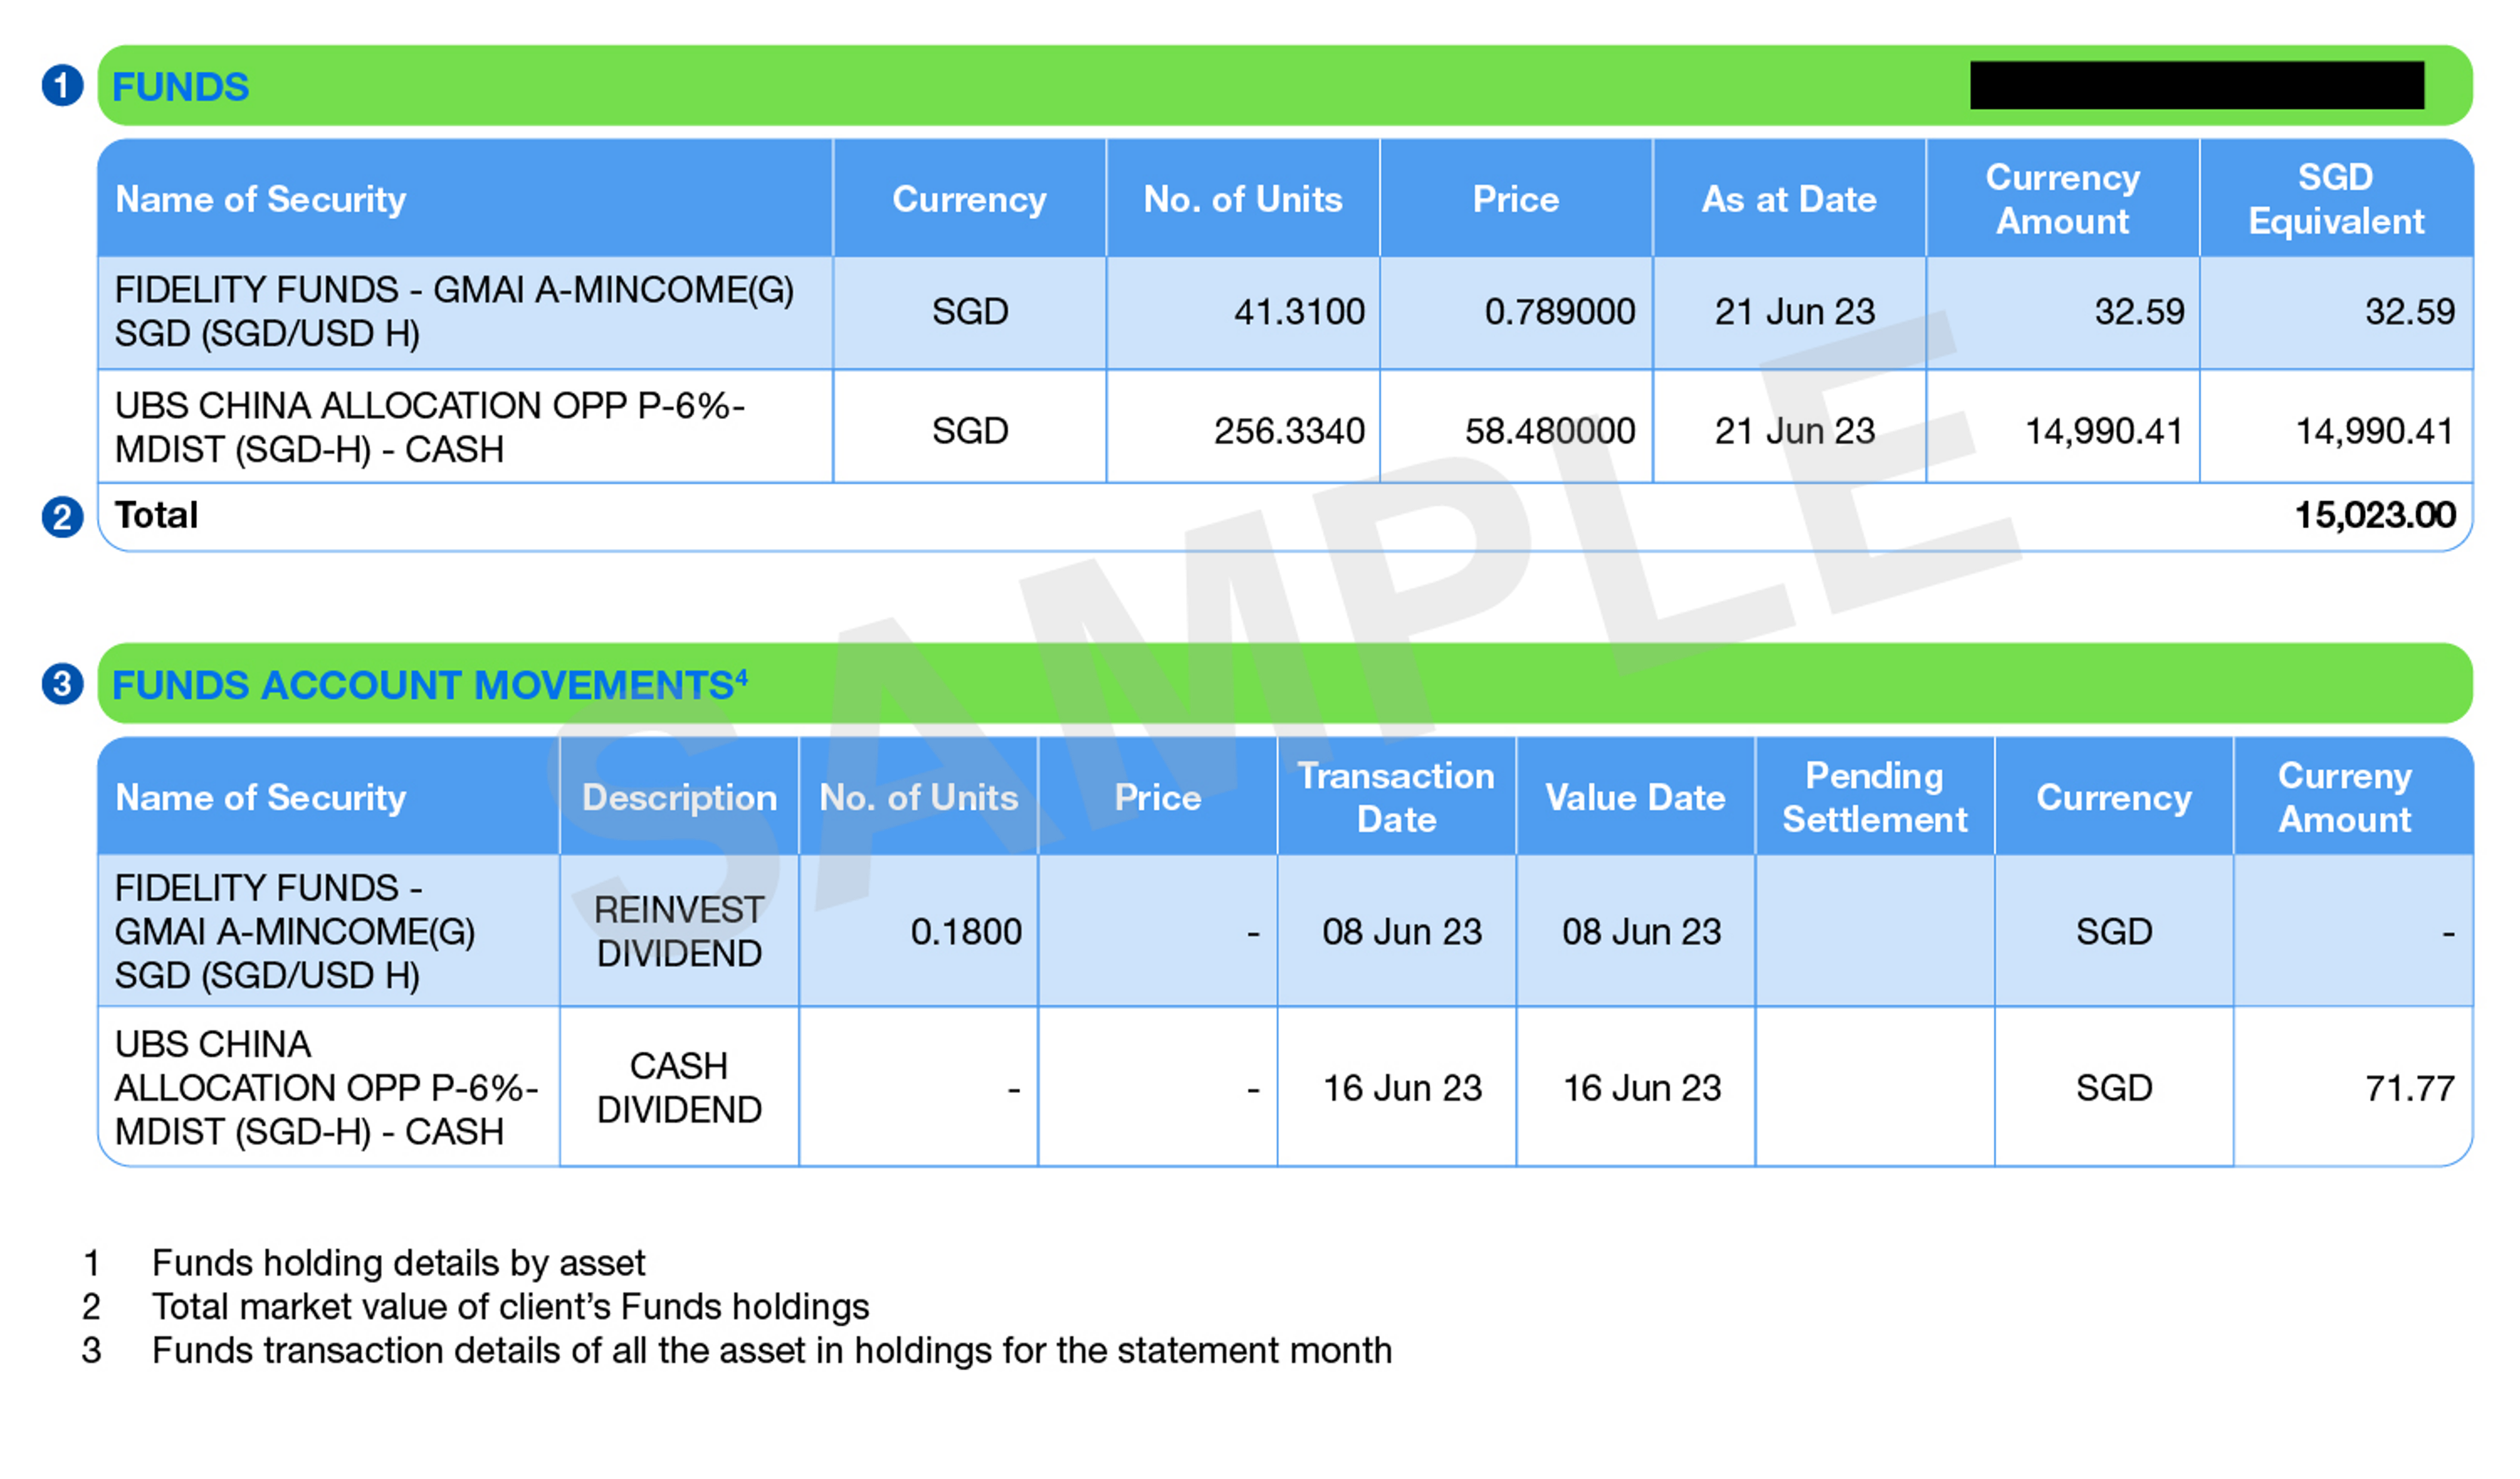Image resolution: width=2520 pixels, height=1479 pixels.
Task: Click Price header in Movements table
Action: 1158,798
